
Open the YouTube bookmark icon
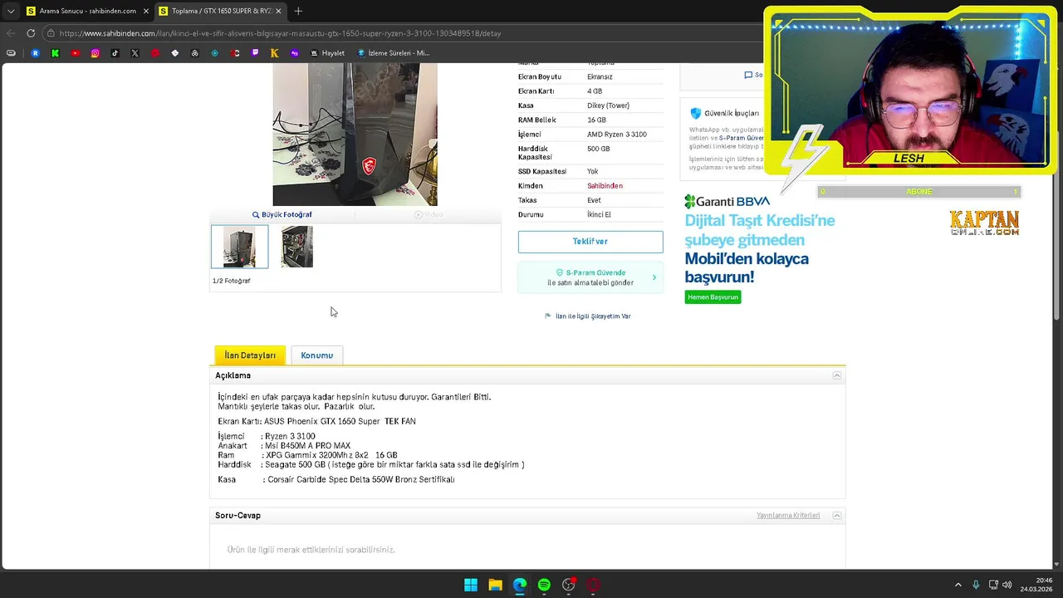75,53
